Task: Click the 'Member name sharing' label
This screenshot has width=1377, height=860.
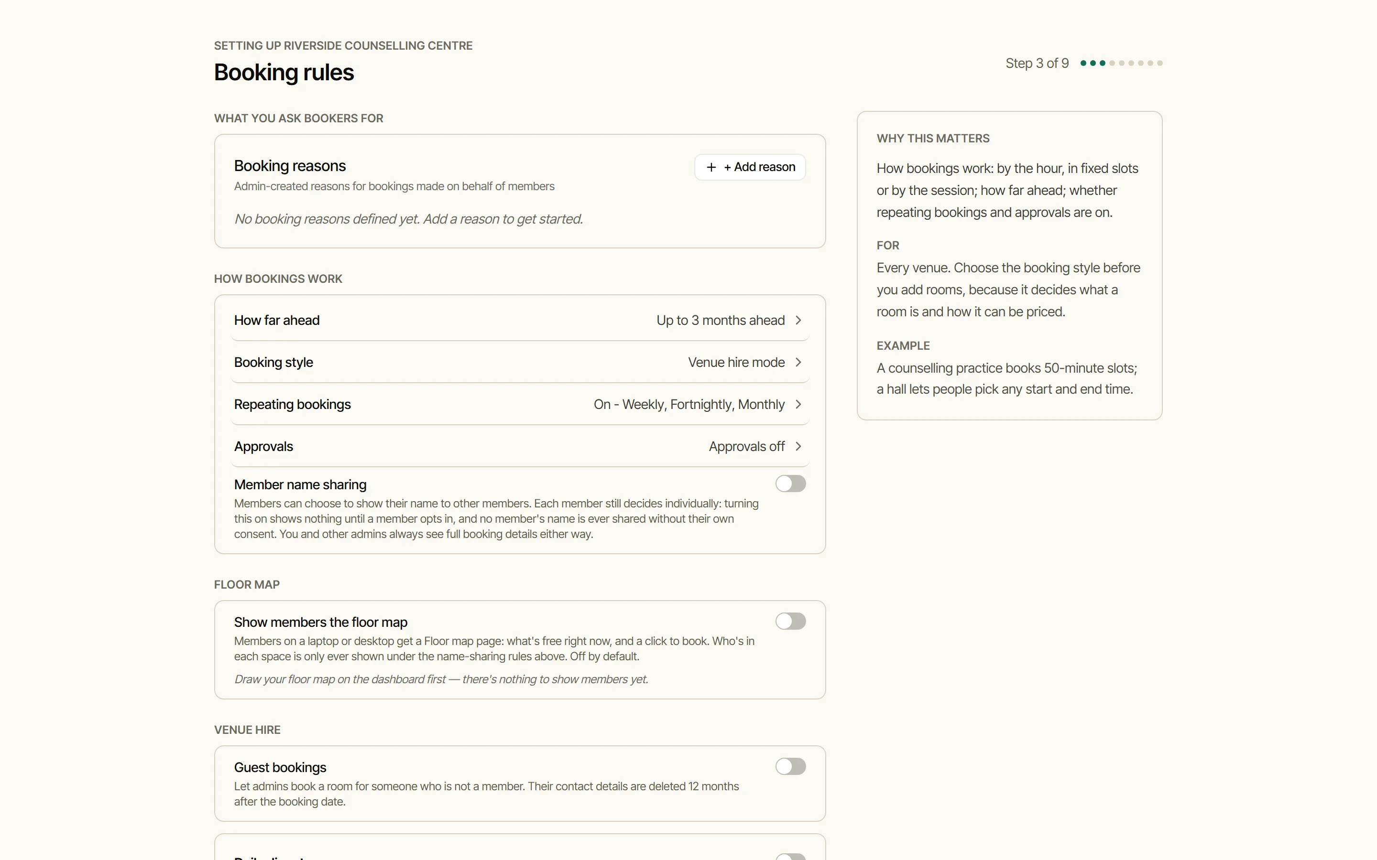Action: tap(300, 484)
